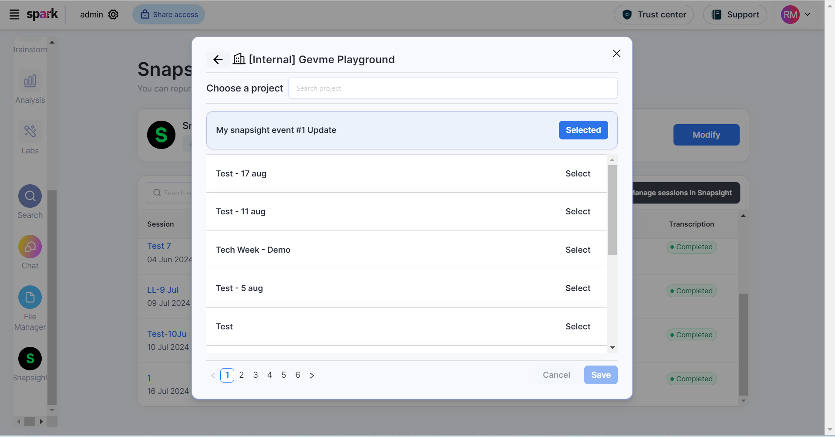Click the Modify button

706,135
